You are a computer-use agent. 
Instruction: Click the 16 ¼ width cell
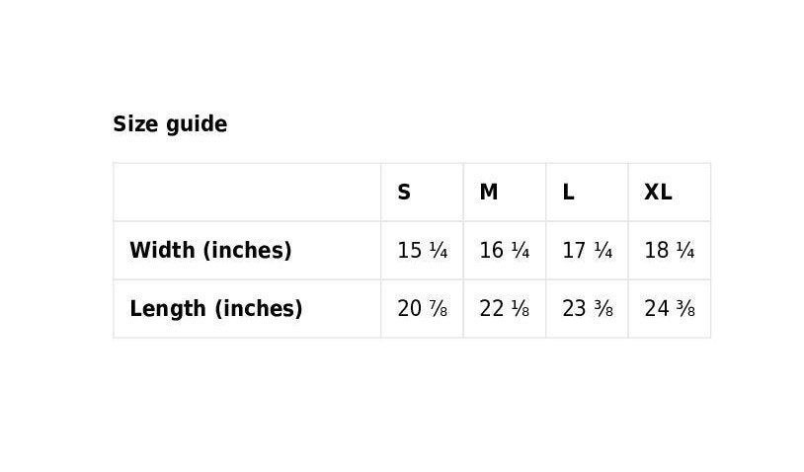pyautogui.click(x=505, y=251)
